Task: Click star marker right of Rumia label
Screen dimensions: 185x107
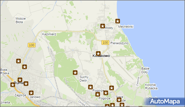Action: tap(26, 84)
